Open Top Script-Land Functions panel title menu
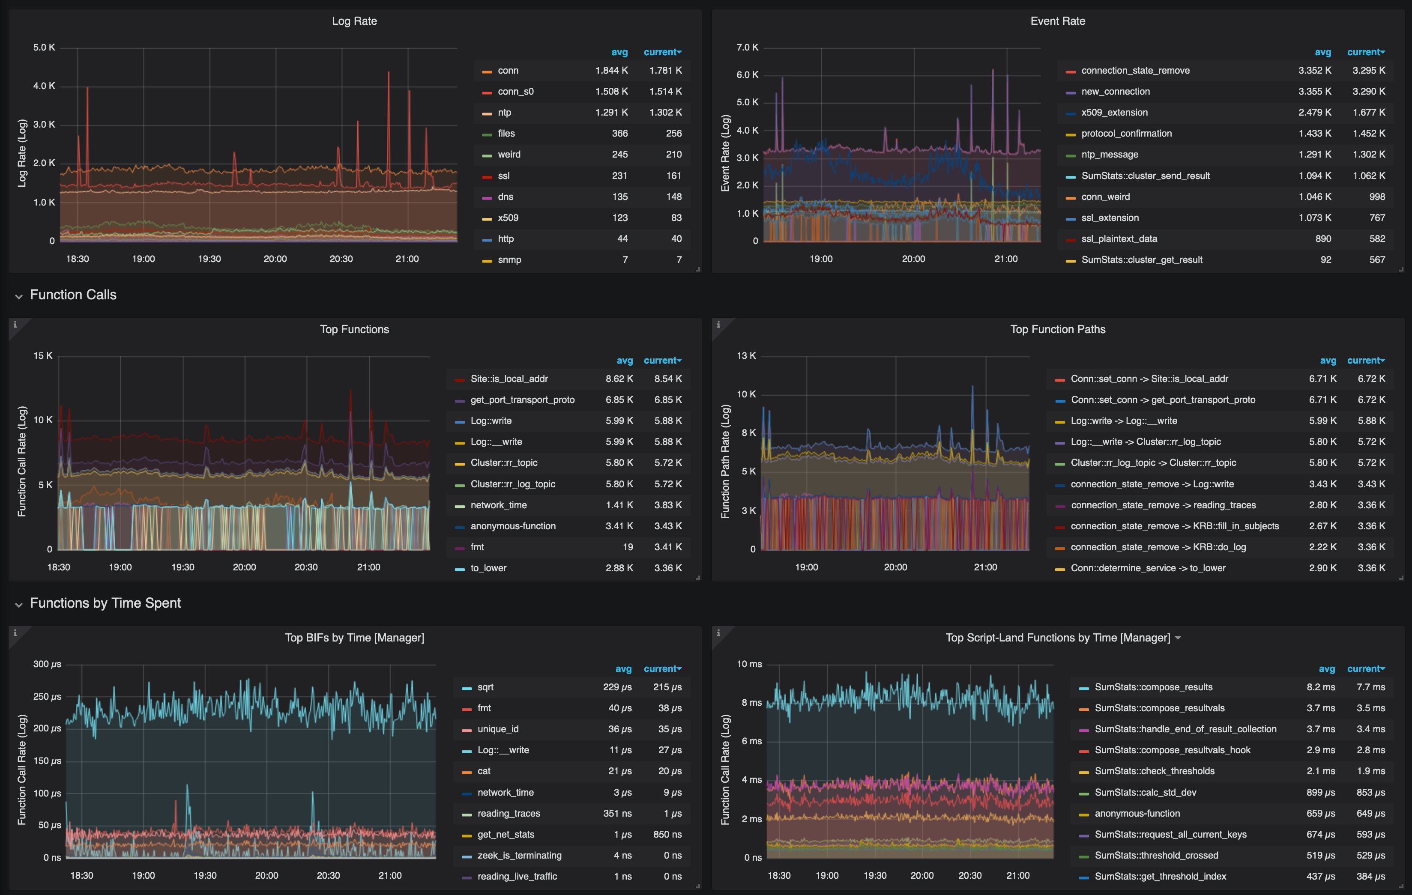Image resolution: width=1412 pixels, height=895 pixels. click(1062, 638)
